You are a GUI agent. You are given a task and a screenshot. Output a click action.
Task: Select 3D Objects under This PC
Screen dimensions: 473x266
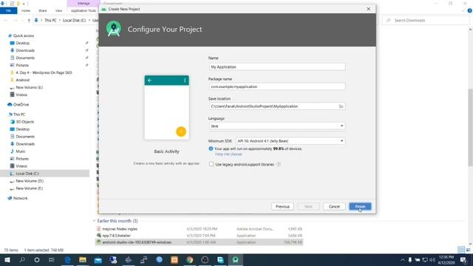tap(24, 122)
